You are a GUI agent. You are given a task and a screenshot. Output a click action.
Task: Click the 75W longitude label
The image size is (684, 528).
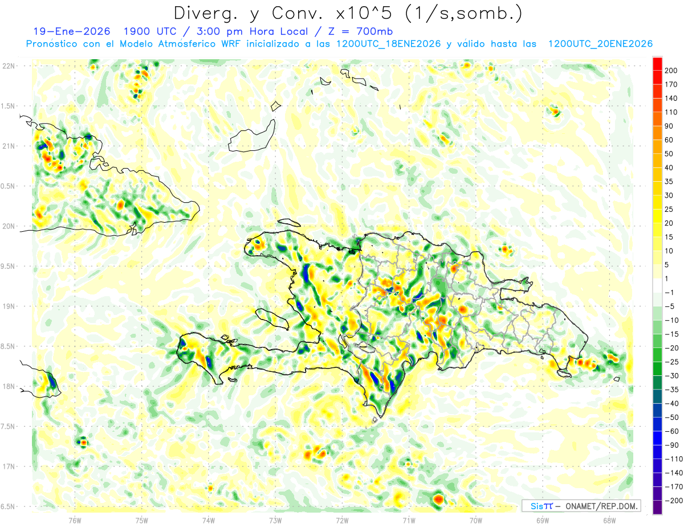pyautogui.click(x=142, y=520)
